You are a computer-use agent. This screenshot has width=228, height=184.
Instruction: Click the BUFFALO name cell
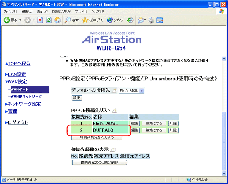(x=111, y=130)
